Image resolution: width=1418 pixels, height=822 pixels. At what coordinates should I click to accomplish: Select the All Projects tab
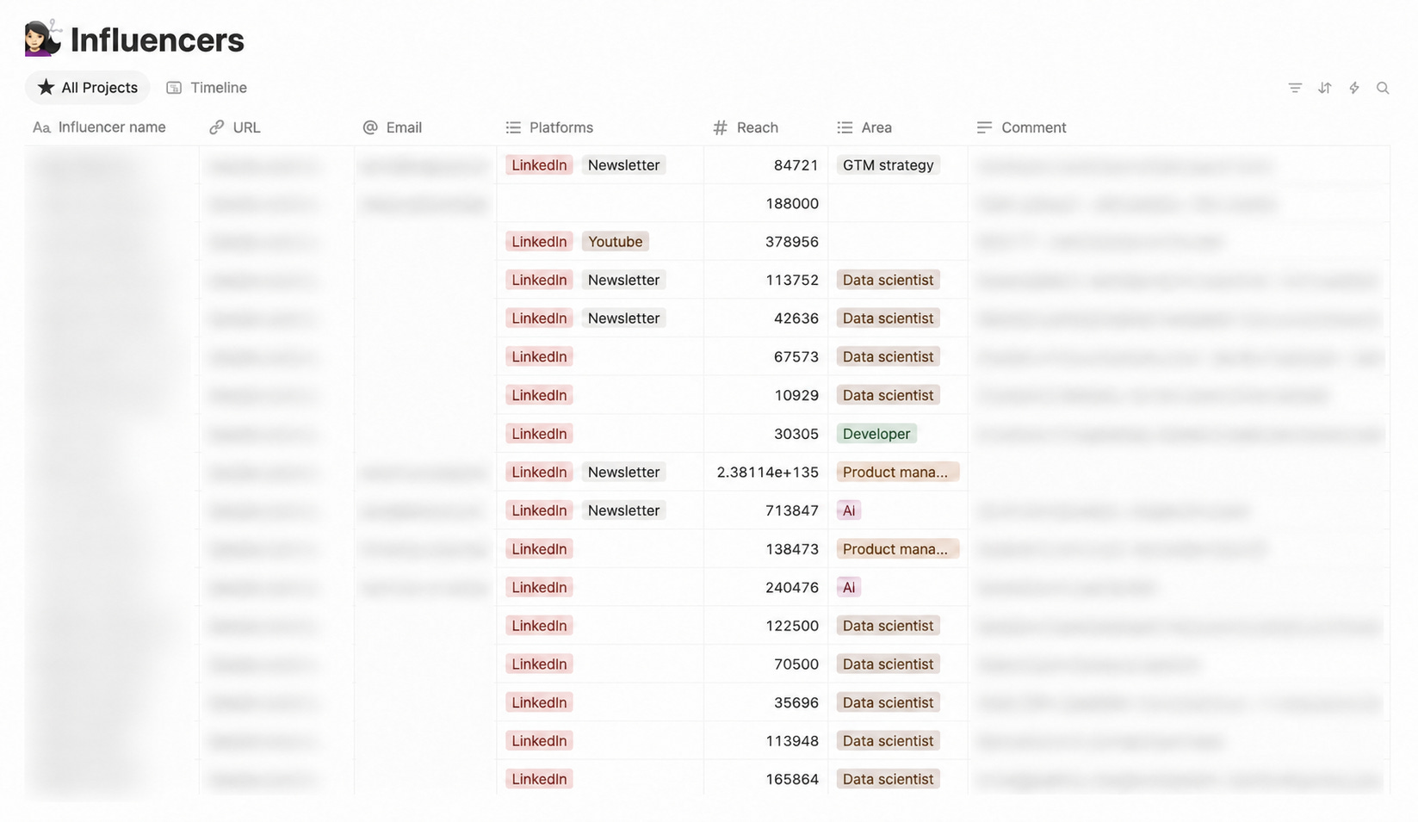click(x=88, y=88)
